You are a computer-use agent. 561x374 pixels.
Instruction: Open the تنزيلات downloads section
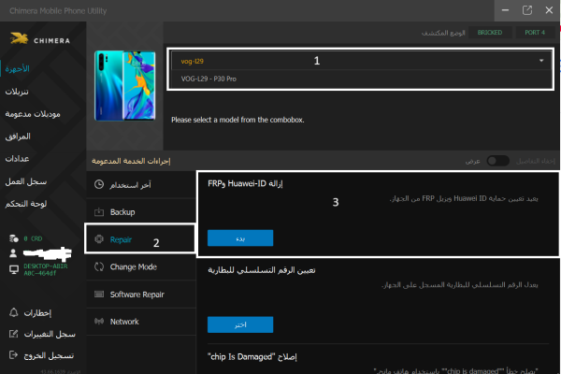pos(17,92)
